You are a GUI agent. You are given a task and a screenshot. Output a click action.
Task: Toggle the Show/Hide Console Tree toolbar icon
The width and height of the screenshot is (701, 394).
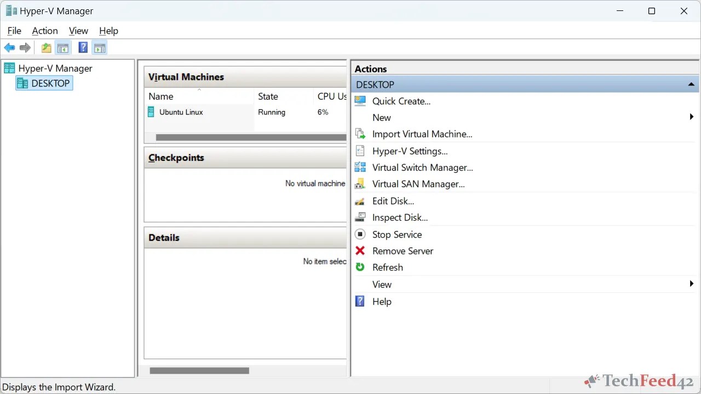point(63,48)
